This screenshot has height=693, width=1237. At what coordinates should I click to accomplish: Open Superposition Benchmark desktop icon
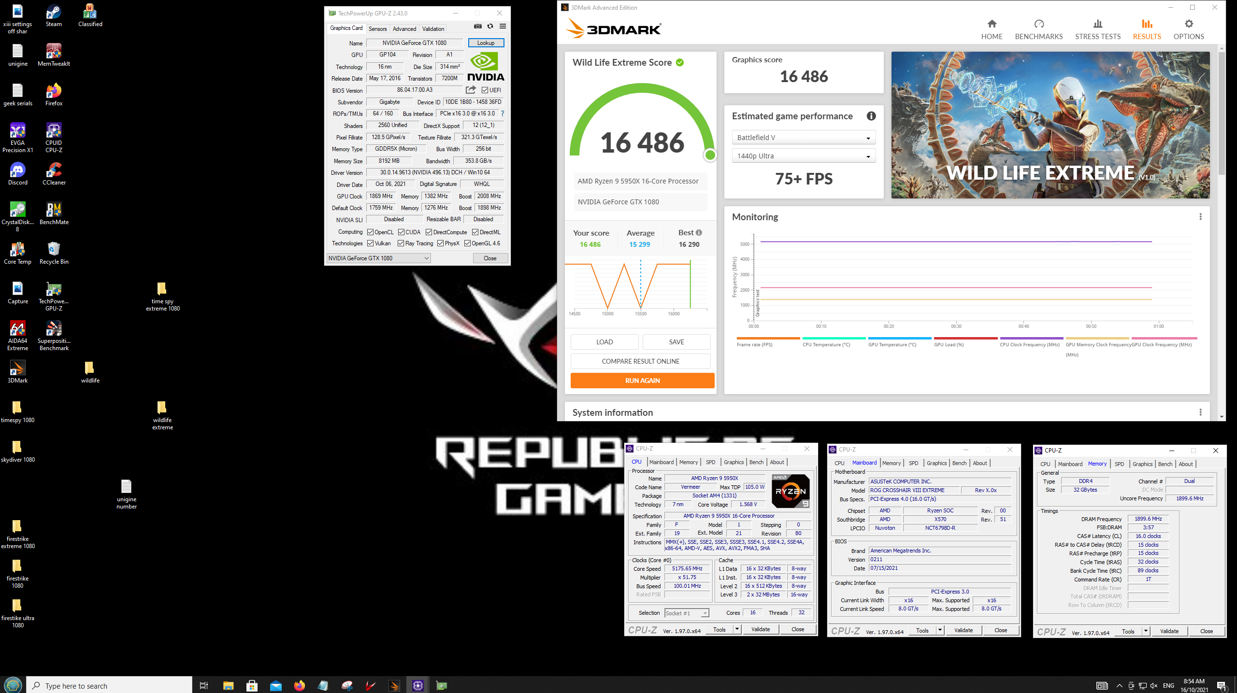click(x=54, y=336)
